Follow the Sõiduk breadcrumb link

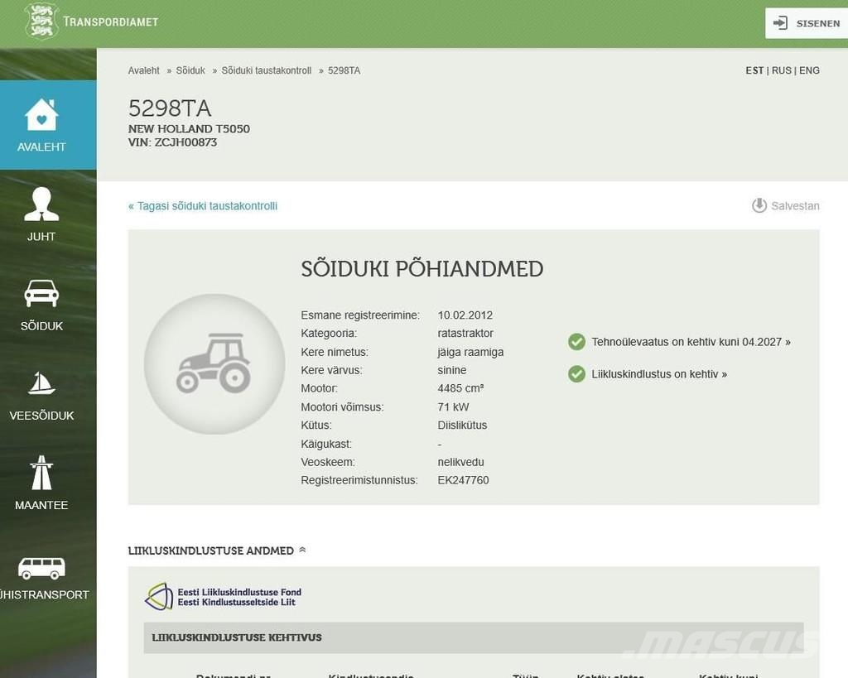pos(190,71)
